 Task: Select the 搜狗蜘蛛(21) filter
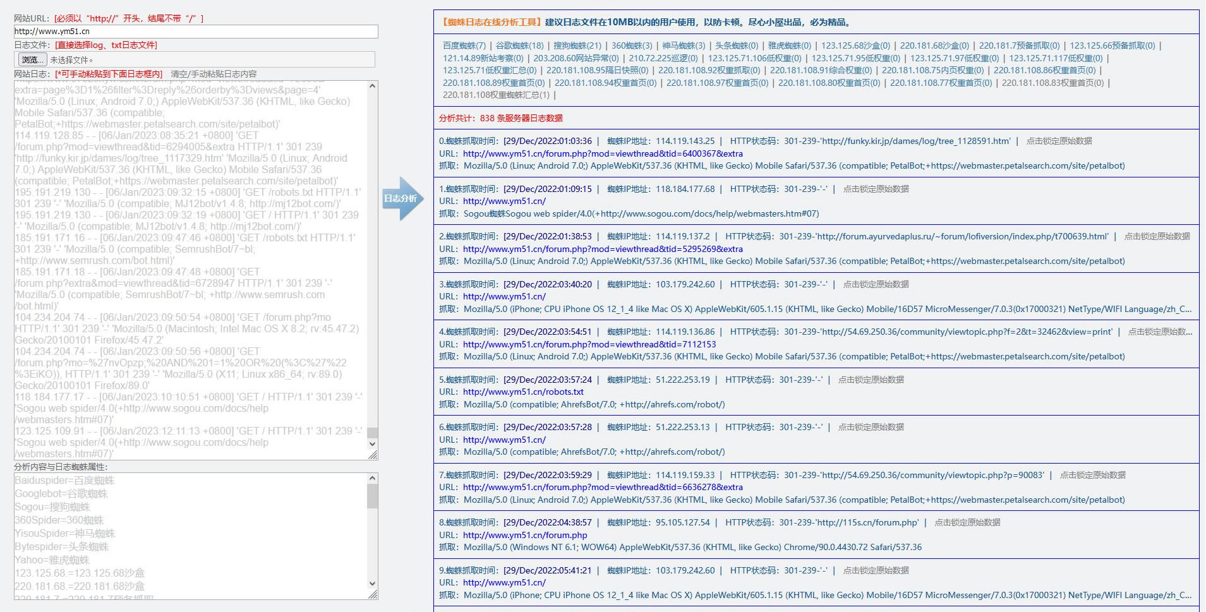click(x=577, y=45)
